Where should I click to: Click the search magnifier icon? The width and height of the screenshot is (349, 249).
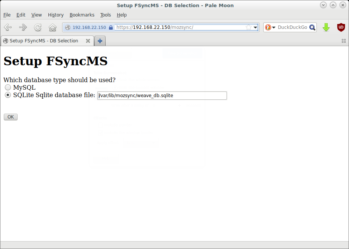point(312,27)
